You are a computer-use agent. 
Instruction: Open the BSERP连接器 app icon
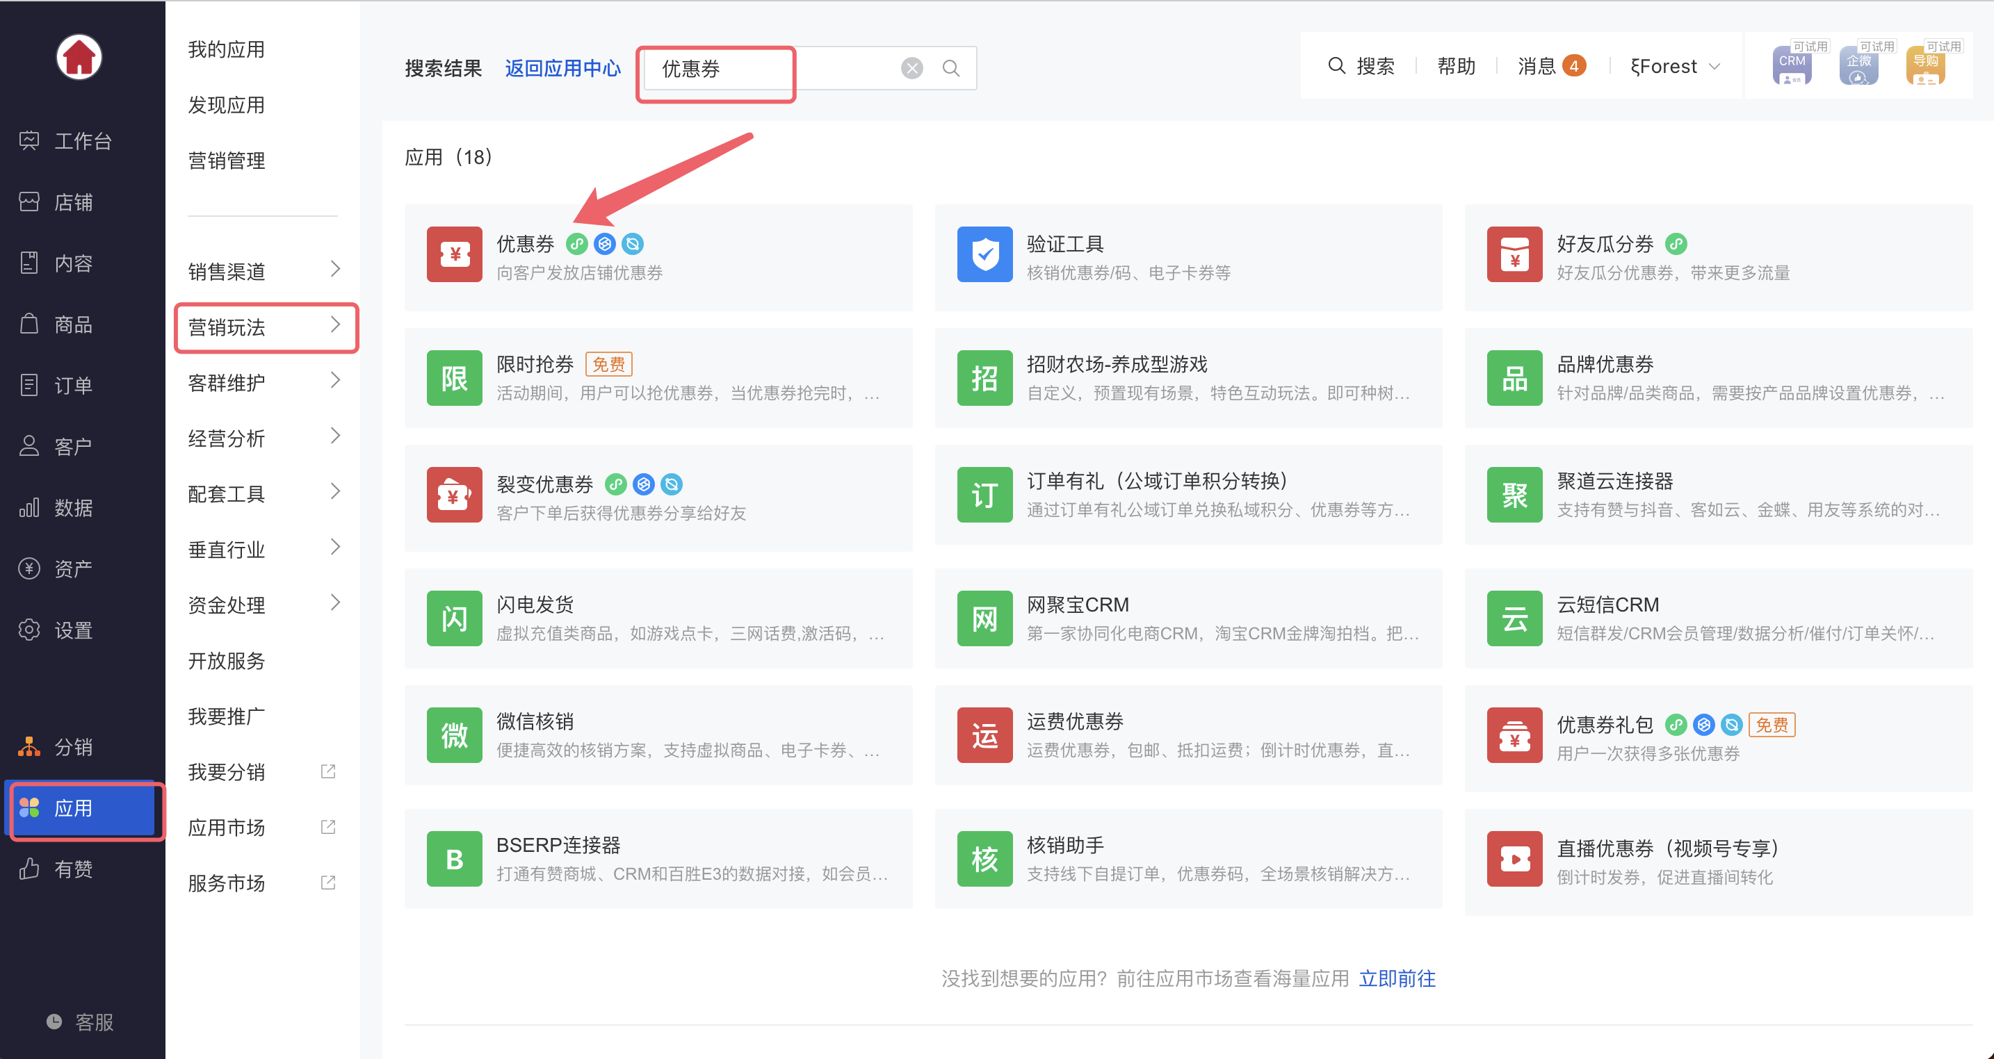tap(455, 859)
